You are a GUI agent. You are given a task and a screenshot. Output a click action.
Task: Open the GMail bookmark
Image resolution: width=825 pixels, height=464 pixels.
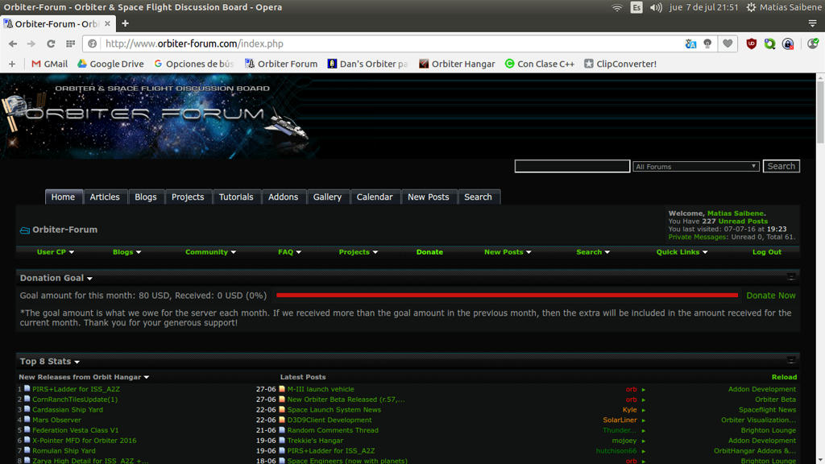pos(49,64)
